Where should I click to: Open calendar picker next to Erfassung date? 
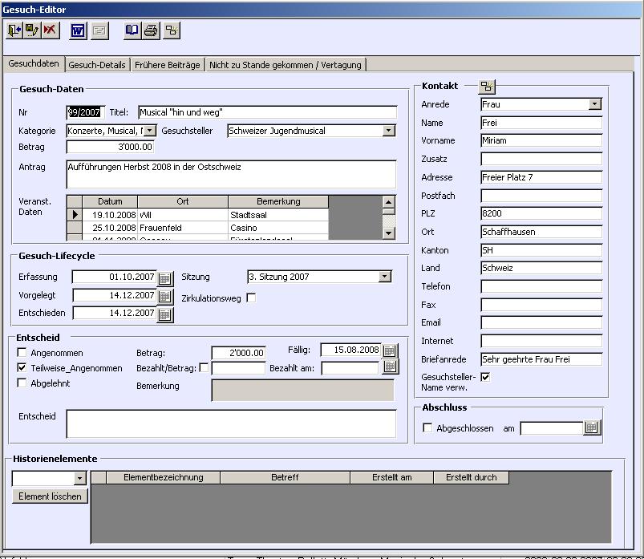tap(165, 277)
